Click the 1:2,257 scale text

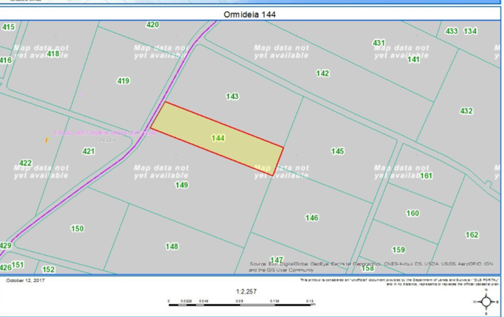245,291
